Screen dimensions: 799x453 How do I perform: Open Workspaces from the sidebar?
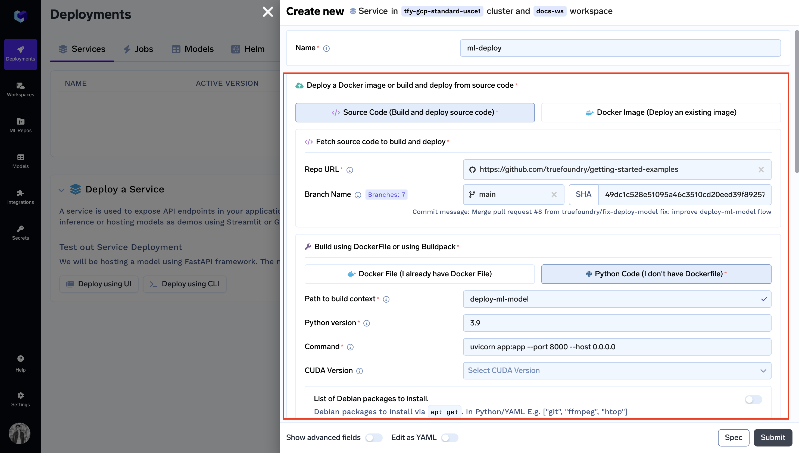click(x=20, y=89)
